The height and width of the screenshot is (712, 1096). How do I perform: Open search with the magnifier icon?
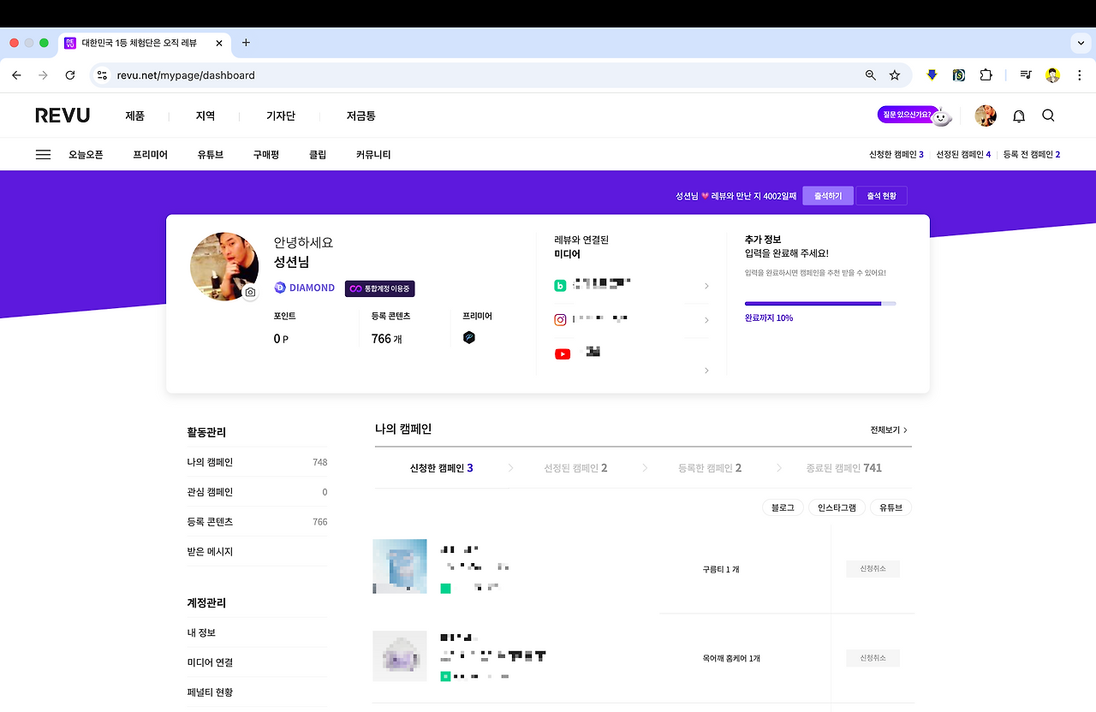coord(1048,116)
